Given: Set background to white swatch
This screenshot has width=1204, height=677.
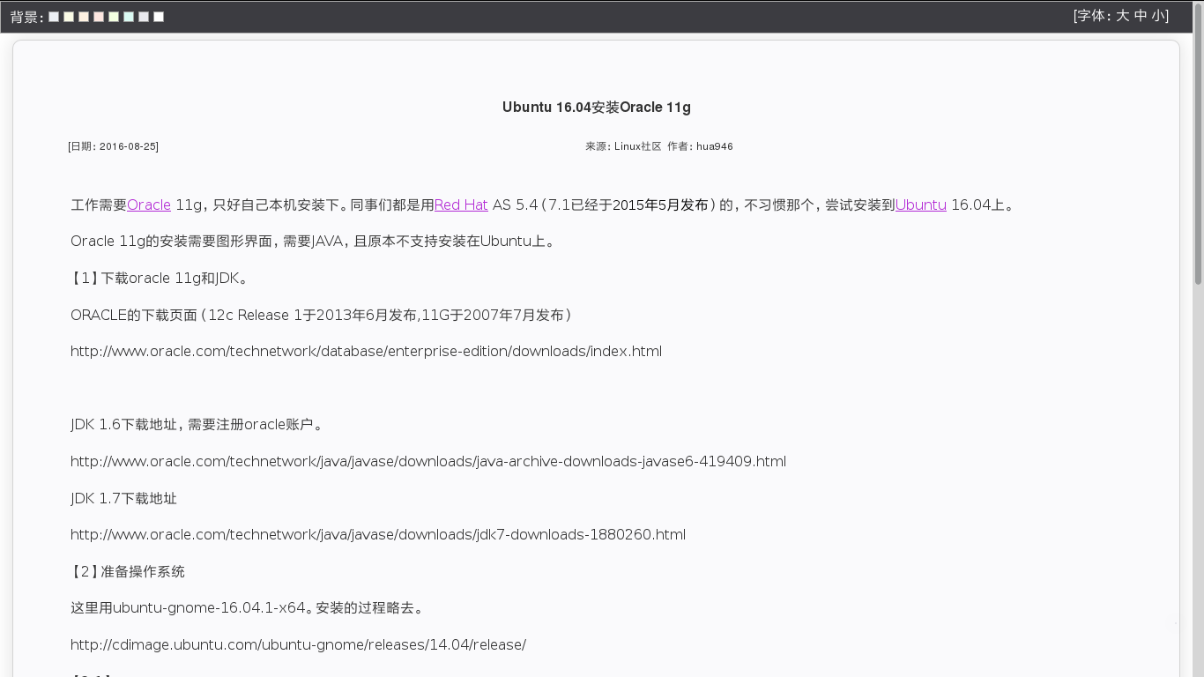Looking at the screenshot, I should click(159, 17).
